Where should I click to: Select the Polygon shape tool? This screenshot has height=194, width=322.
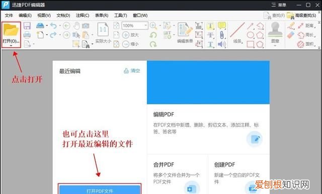(x=260, y=35)
